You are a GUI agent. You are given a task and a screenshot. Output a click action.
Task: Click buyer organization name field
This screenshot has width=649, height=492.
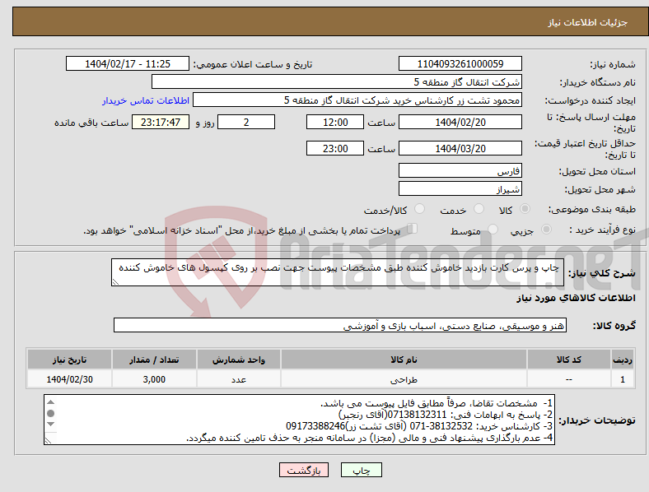point(337,81)
